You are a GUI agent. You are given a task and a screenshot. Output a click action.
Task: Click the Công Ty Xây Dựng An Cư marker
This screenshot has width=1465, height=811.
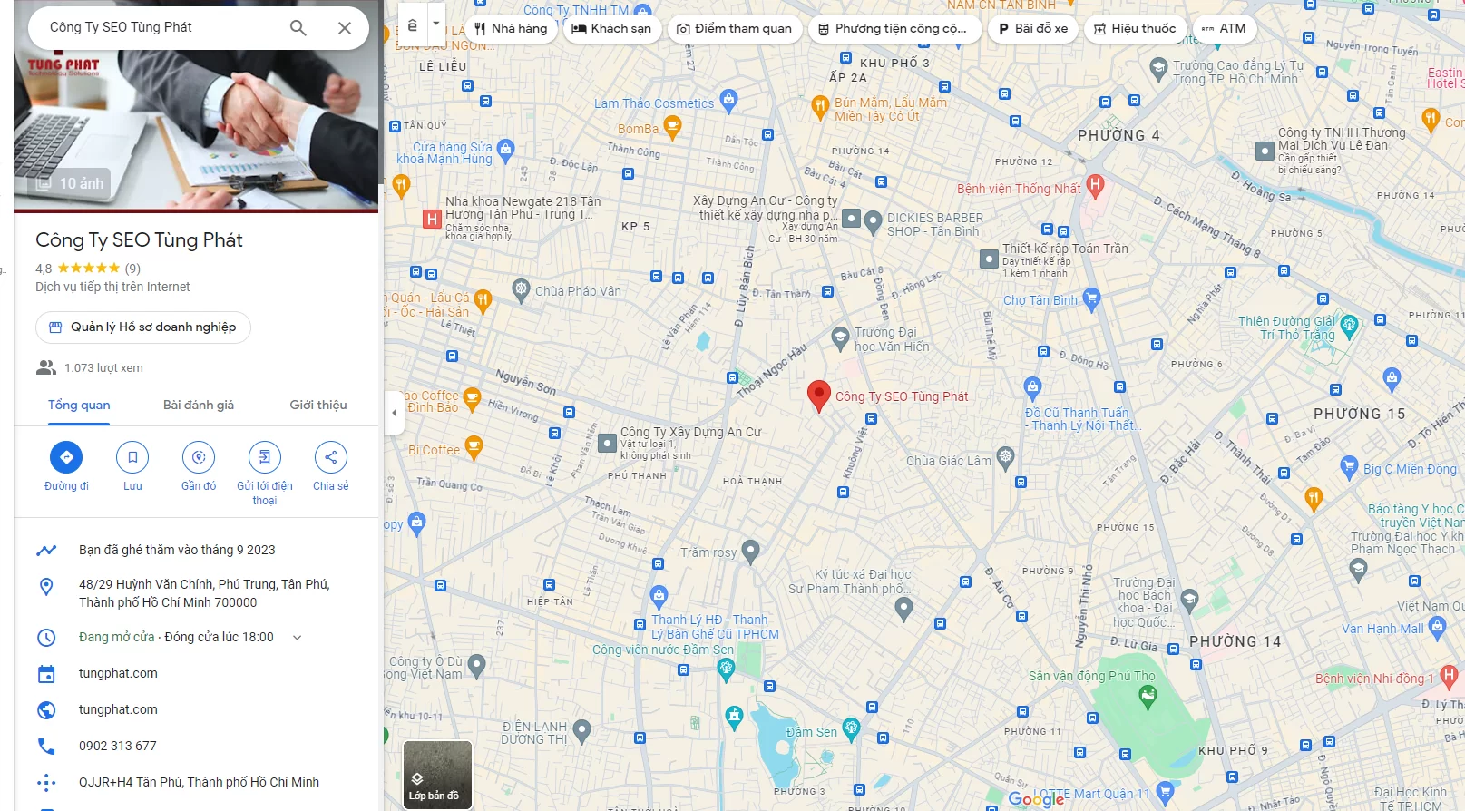point(607,443)
